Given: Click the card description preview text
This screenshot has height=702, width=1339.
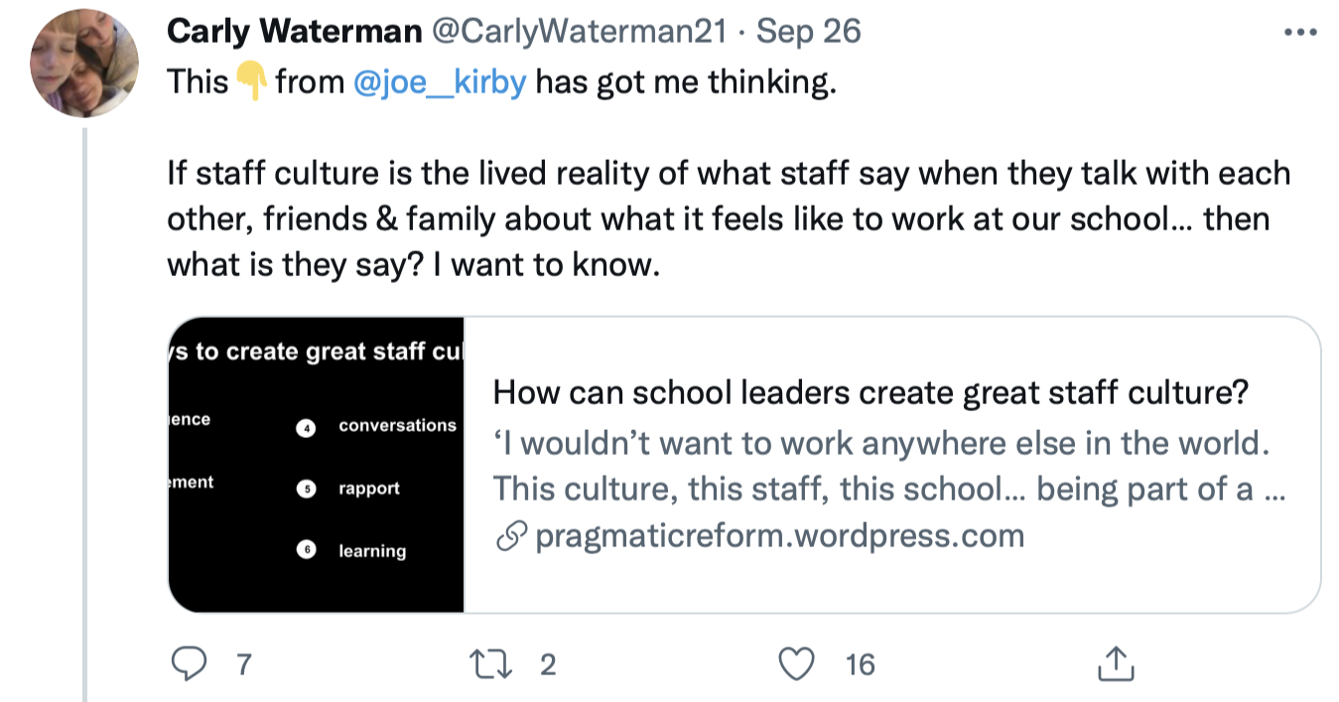Looking at the screenshot, I should coord(889,465).
